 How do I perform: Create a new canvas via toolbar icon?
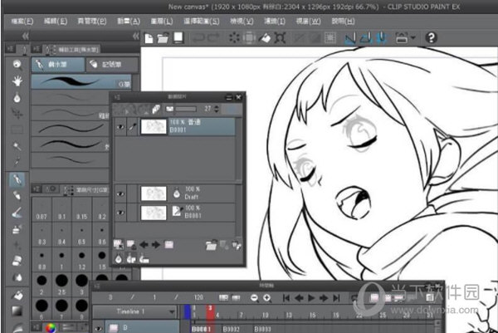tap(149, 38)
